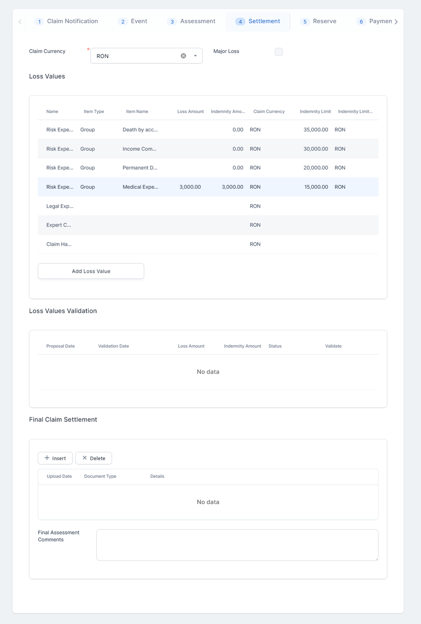Sort by Loss Amount column header
This screenshot has height=624, width=421.
(190, 111)
